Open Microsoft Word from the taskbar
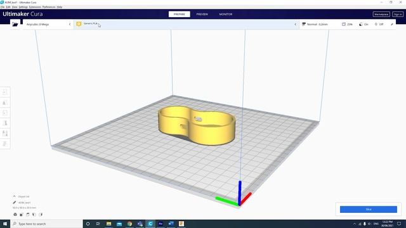Screen dimensions: 406x228 [171, 224]
